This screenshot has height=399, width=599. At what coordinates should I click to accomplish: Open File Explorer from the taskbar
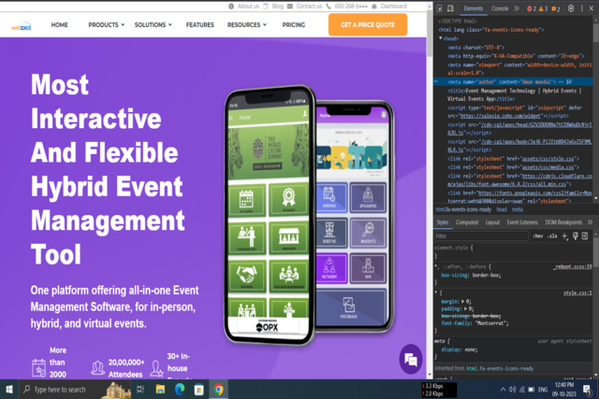(160, 390)
